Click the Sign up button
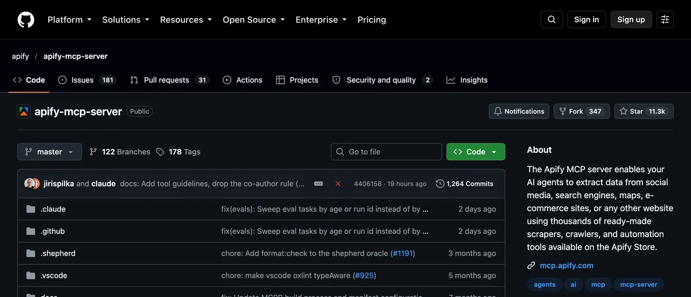The width and height of the screenshot is (691, 297). tap(631, 20)
